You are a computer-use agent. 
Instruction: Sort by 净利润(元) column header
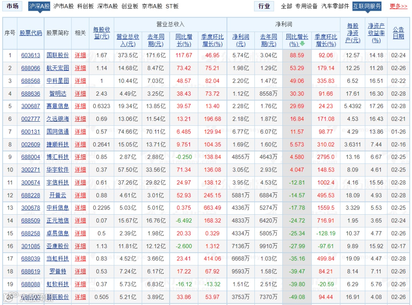tap(241, 40)
